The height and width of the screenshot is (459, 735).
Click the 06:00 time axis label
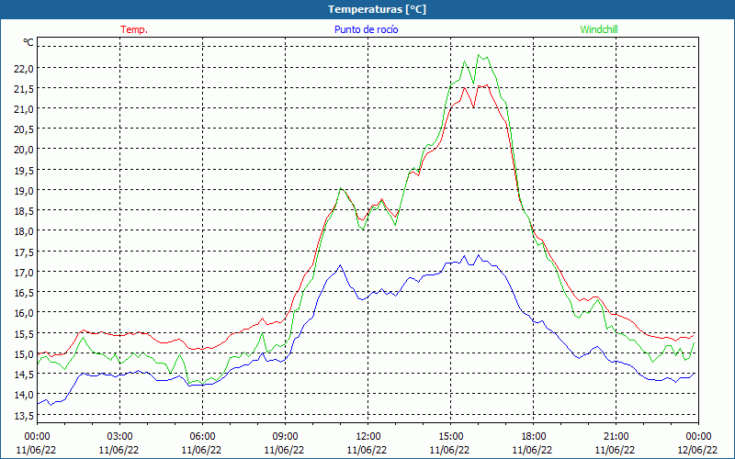[202, 436]
